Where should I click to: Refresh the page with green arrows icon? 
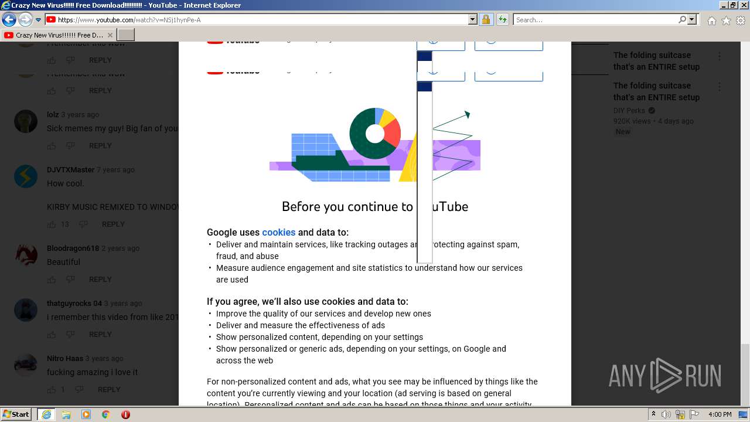point(502,19)
